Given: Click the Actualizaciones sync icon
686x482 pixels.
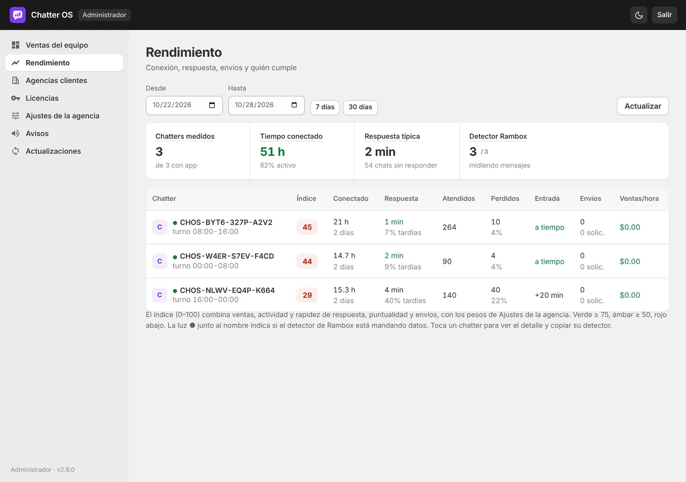Looking at the screenshot, I should [x=16, y=151].
